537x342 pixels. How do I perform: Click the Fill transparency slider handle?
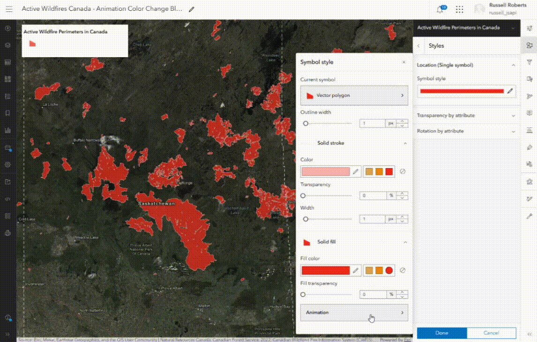[x=303, y=294]
